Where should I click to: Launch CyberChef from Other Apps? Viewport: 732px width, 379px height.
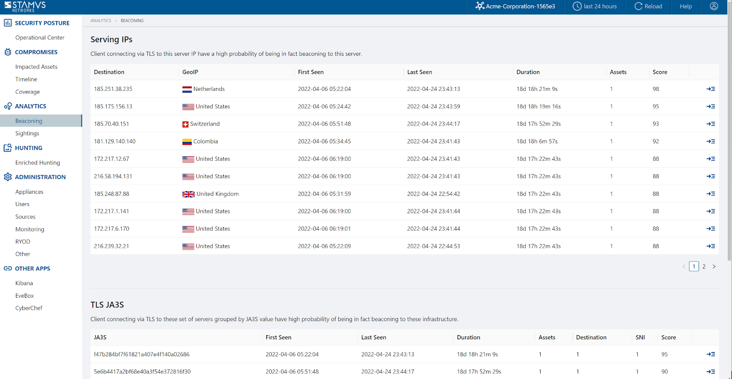[29, 308]
